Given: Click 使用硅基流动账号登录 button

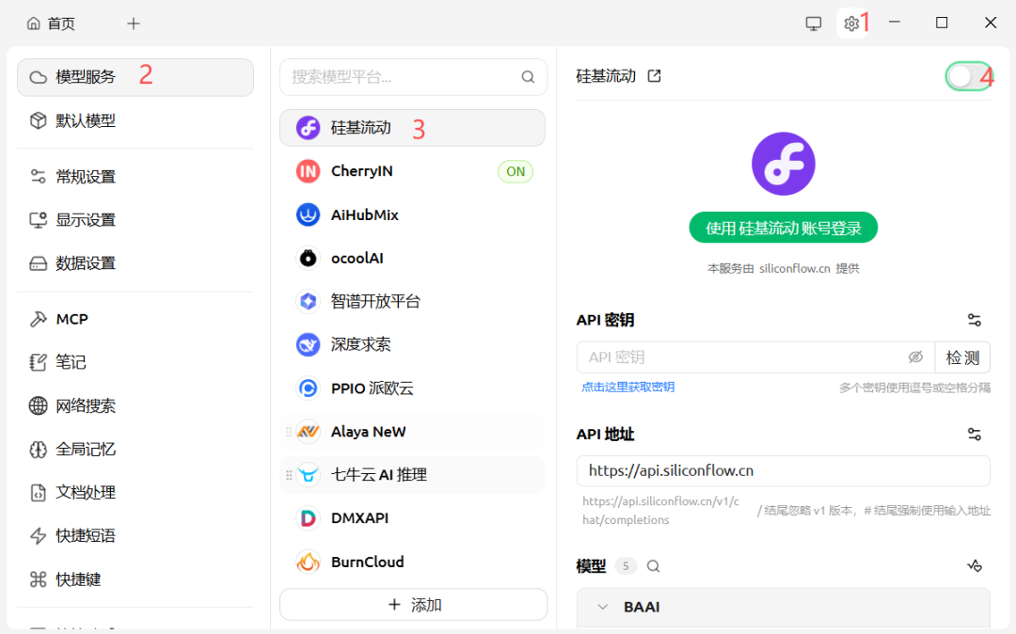Looking at the screenshot, I should click(784, 228).
